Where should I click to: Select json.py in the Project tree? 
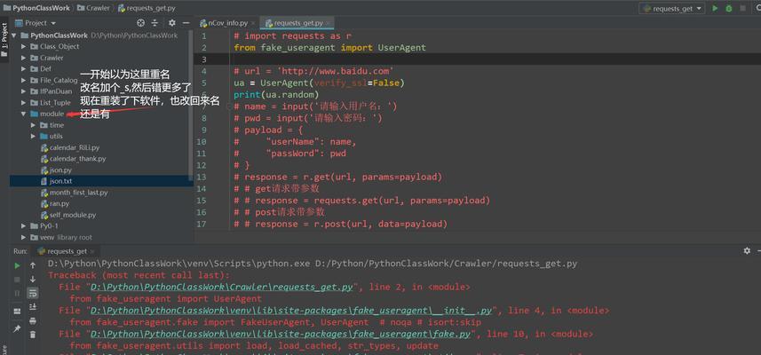[x=60, y=170]
